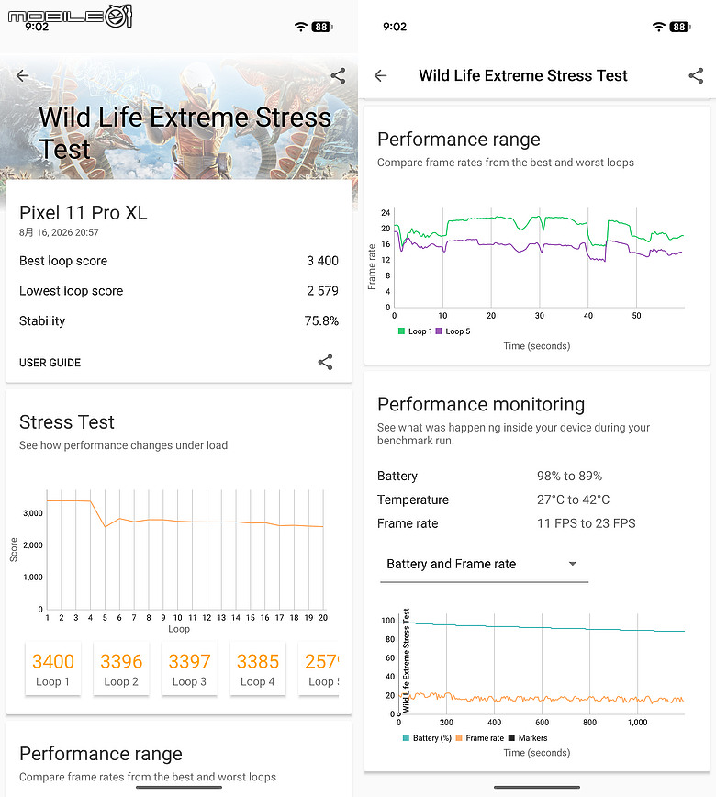Tap Frame rate value 11 FPS to 23 FPS
Viewport: 716px width, 797px height.
pyautogui.click(x=587, y=523)
